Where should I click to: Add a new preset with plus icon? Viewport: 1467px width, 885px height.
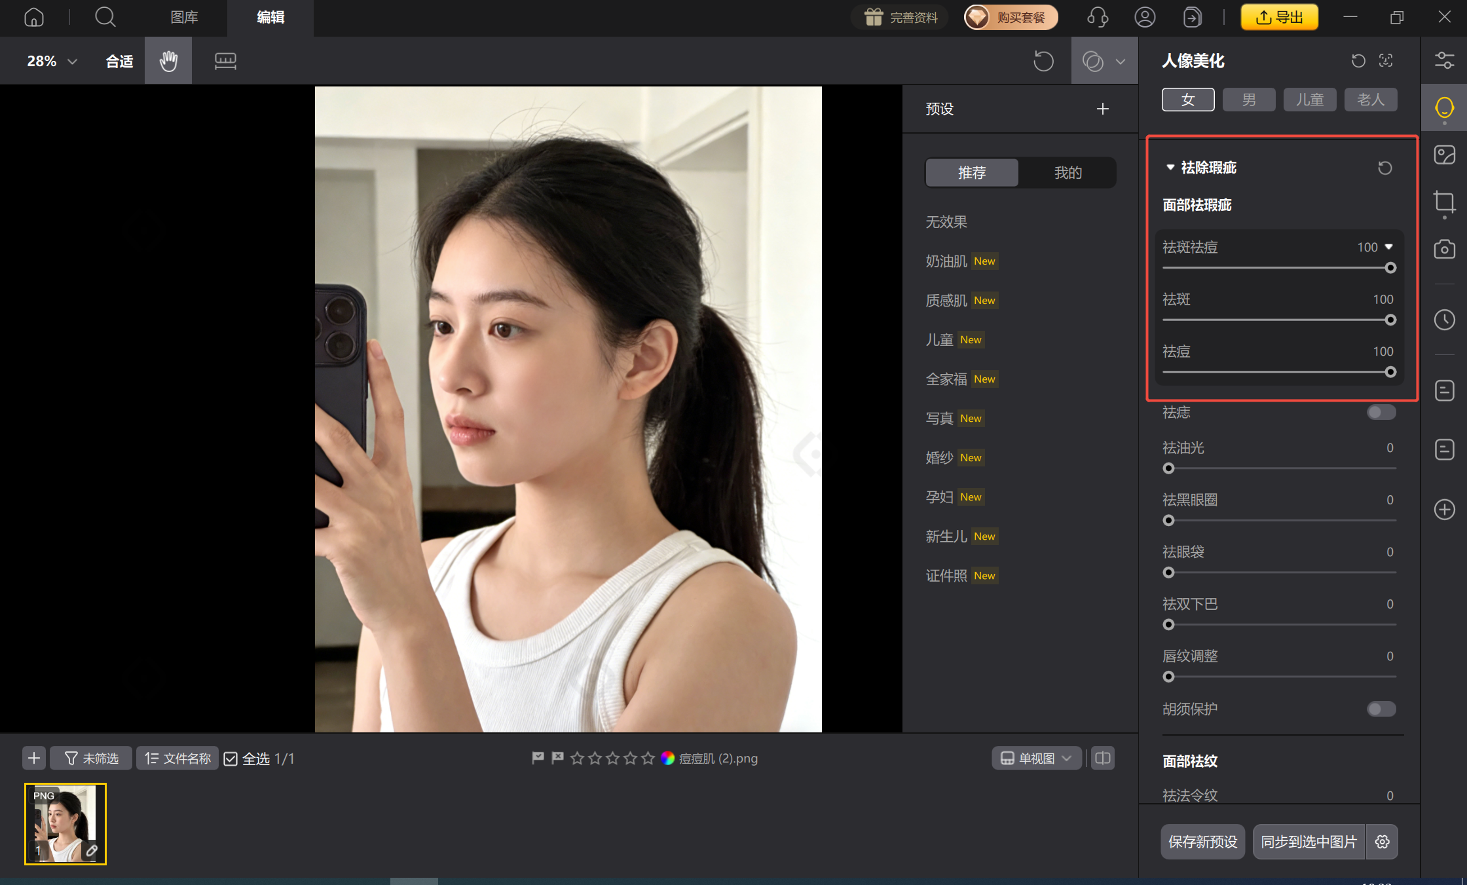coord(1103,109)
